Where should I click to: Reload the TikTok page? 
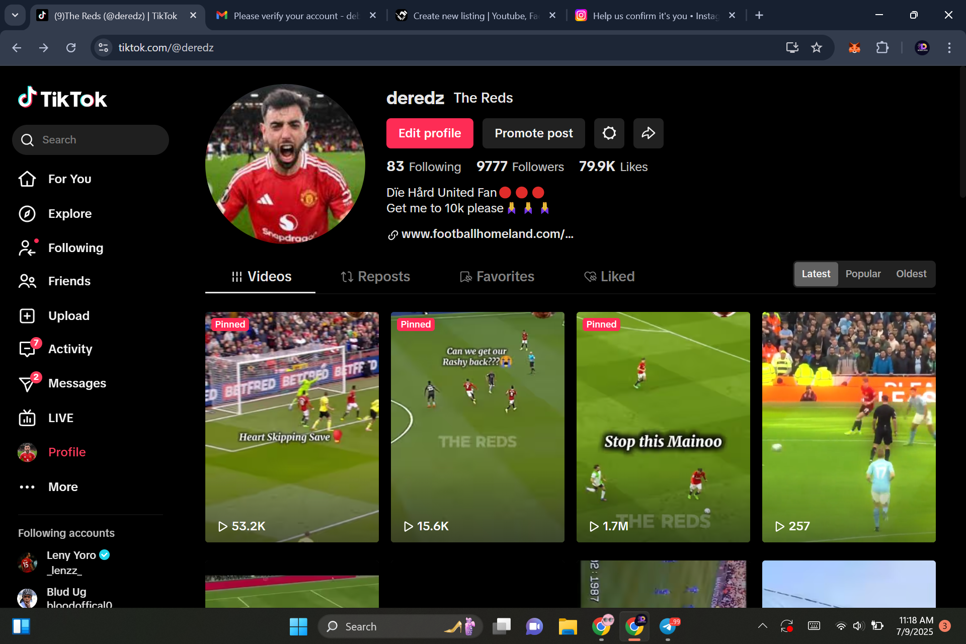pyautogui.click(x=71, y=48)
